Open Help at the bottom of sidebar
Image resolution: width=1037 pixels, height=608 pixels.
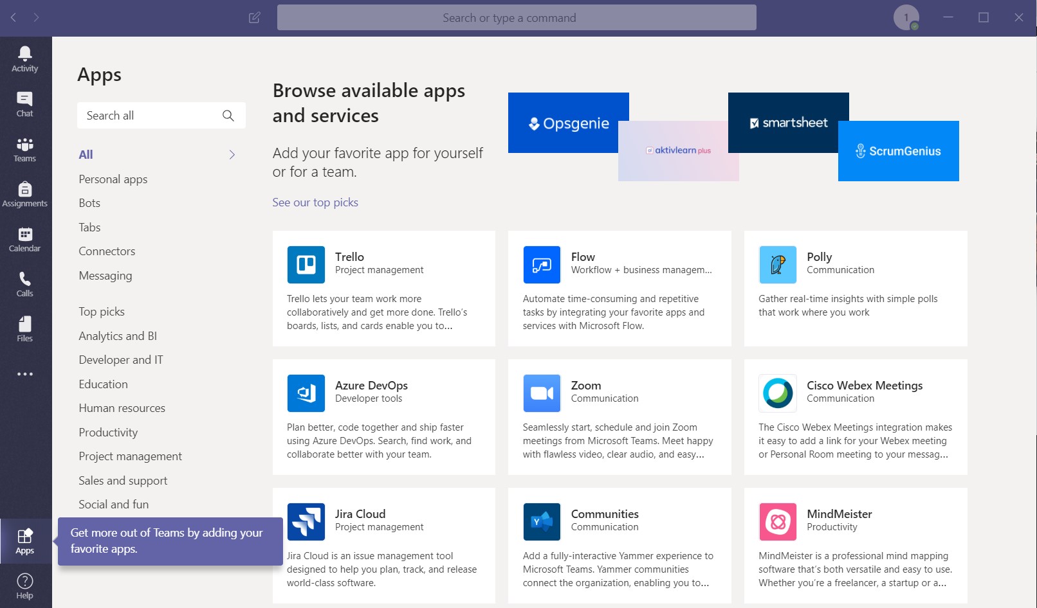25,586
